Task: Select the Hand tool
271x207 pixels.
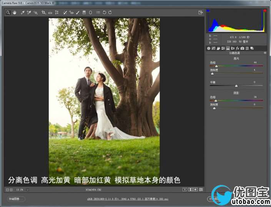Action: 15,12
